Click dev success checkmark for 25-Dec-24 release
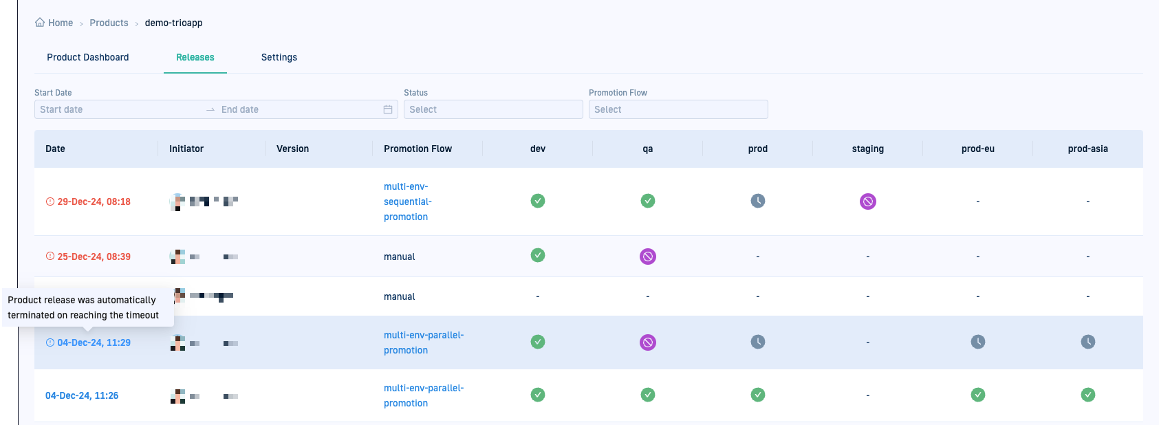 coord(537,255)
